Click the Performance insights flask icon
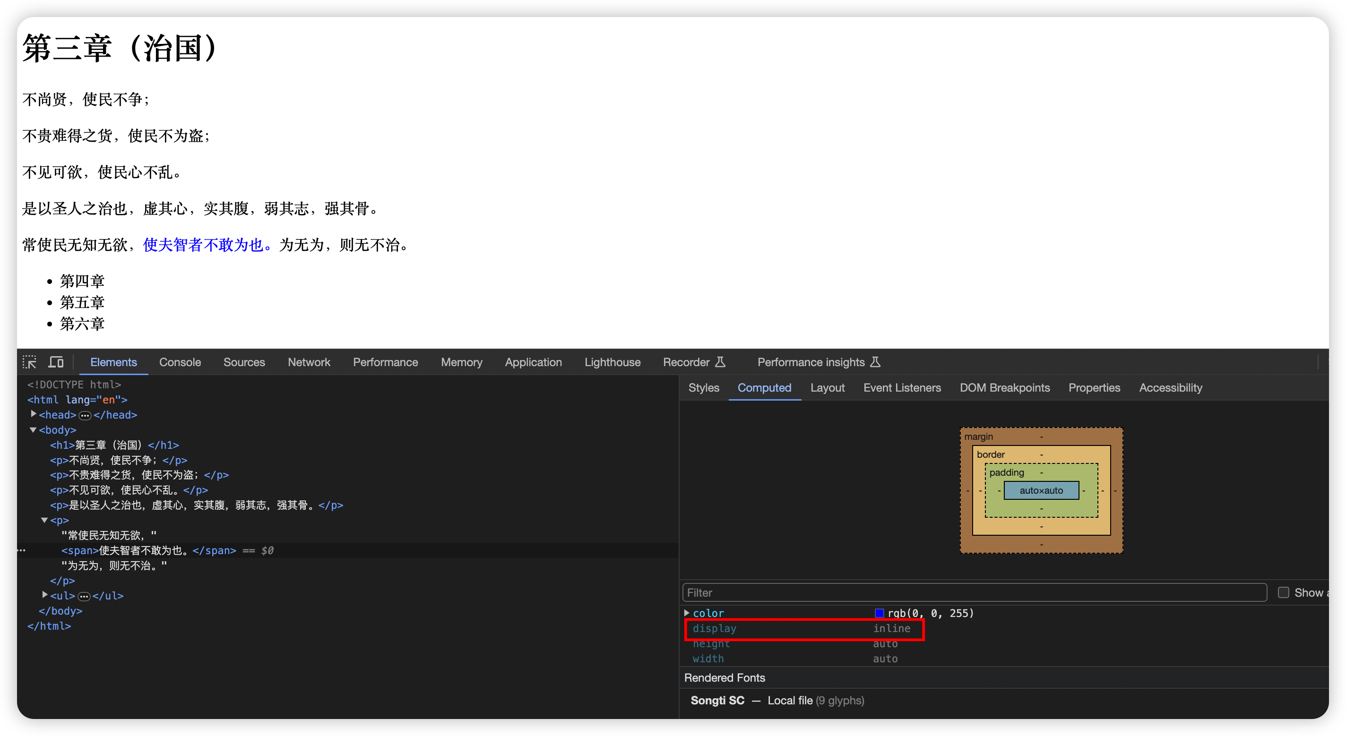The height and width of the screenshot is (736, 1346). click(875, 362)
